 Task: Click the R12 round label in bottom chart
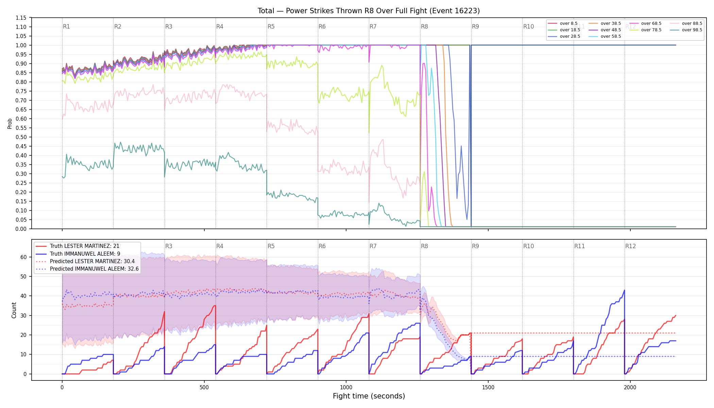point(631,246)
